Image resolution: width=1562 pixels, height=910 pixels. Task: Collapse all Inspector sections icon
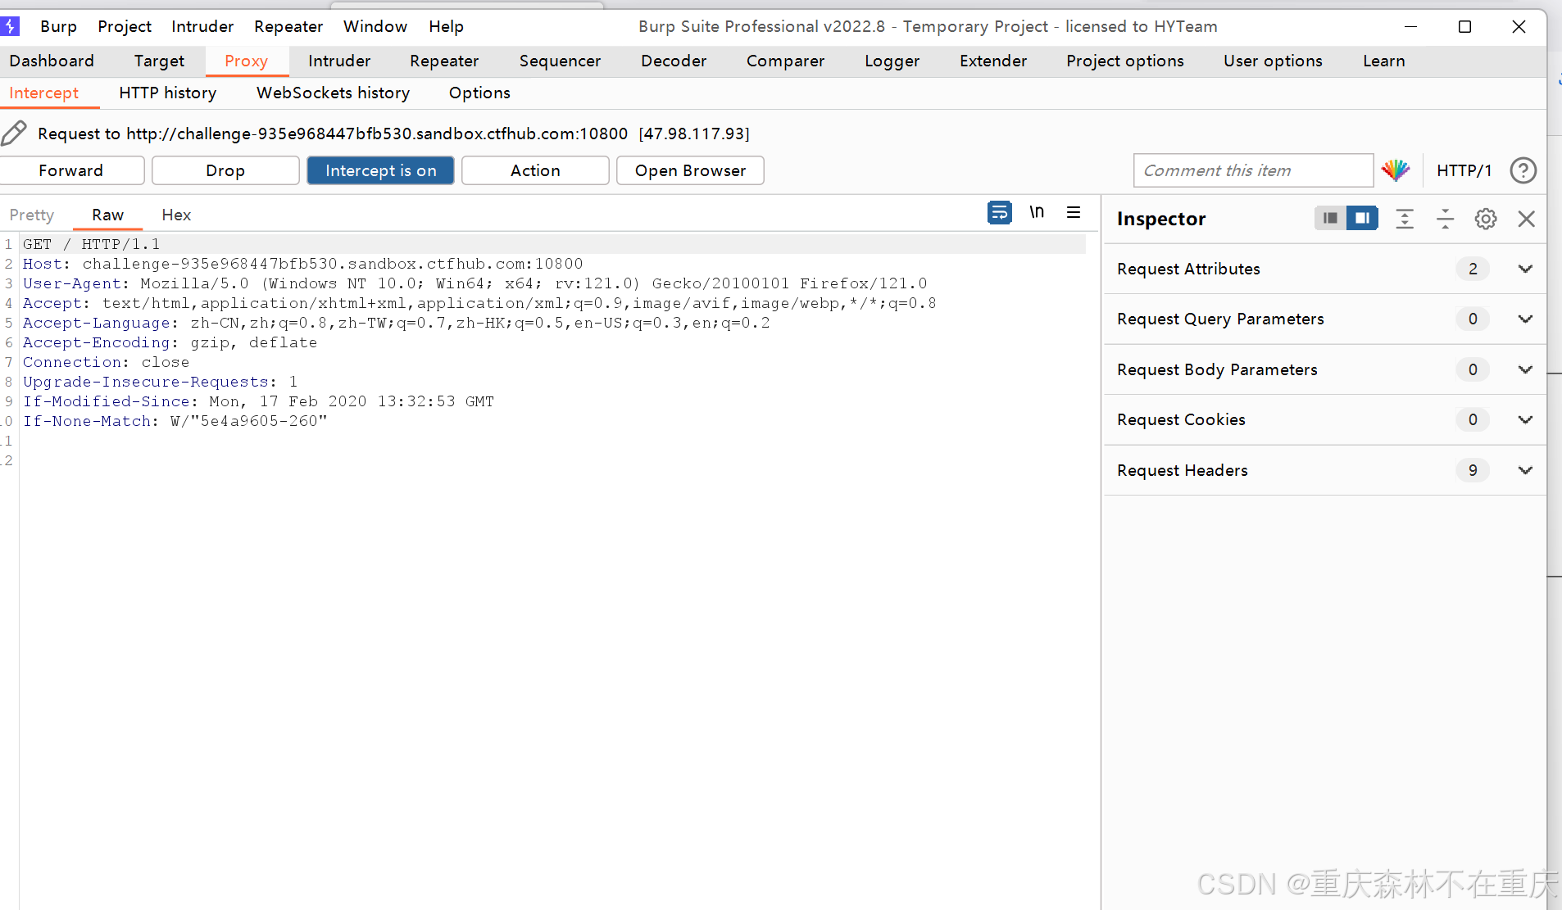point(1445,219)
